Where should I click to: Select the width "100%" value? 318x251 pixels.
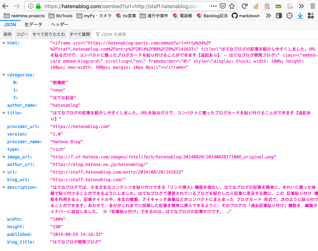click(x=58, y=219)
